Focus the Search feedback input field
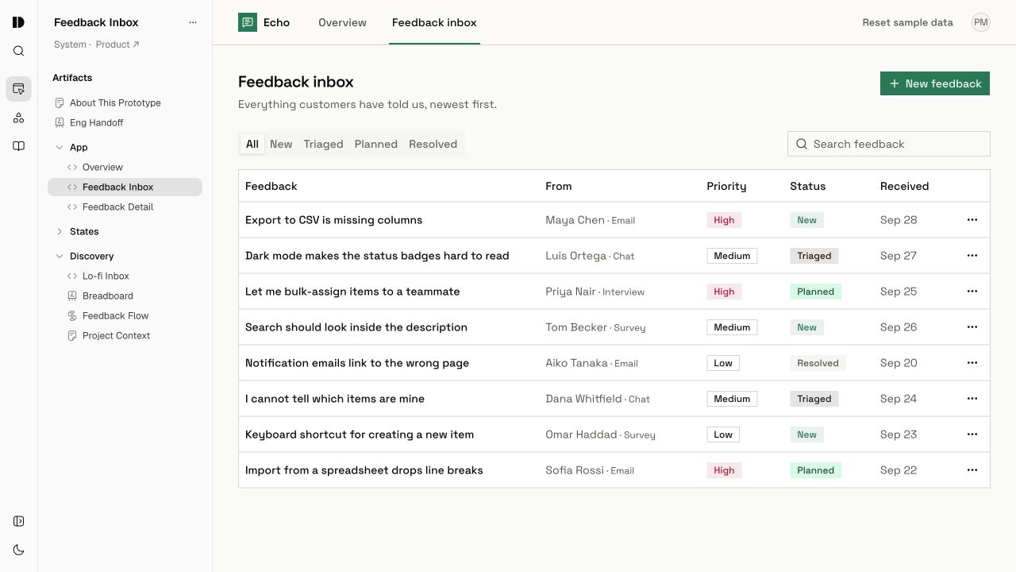 889,144
